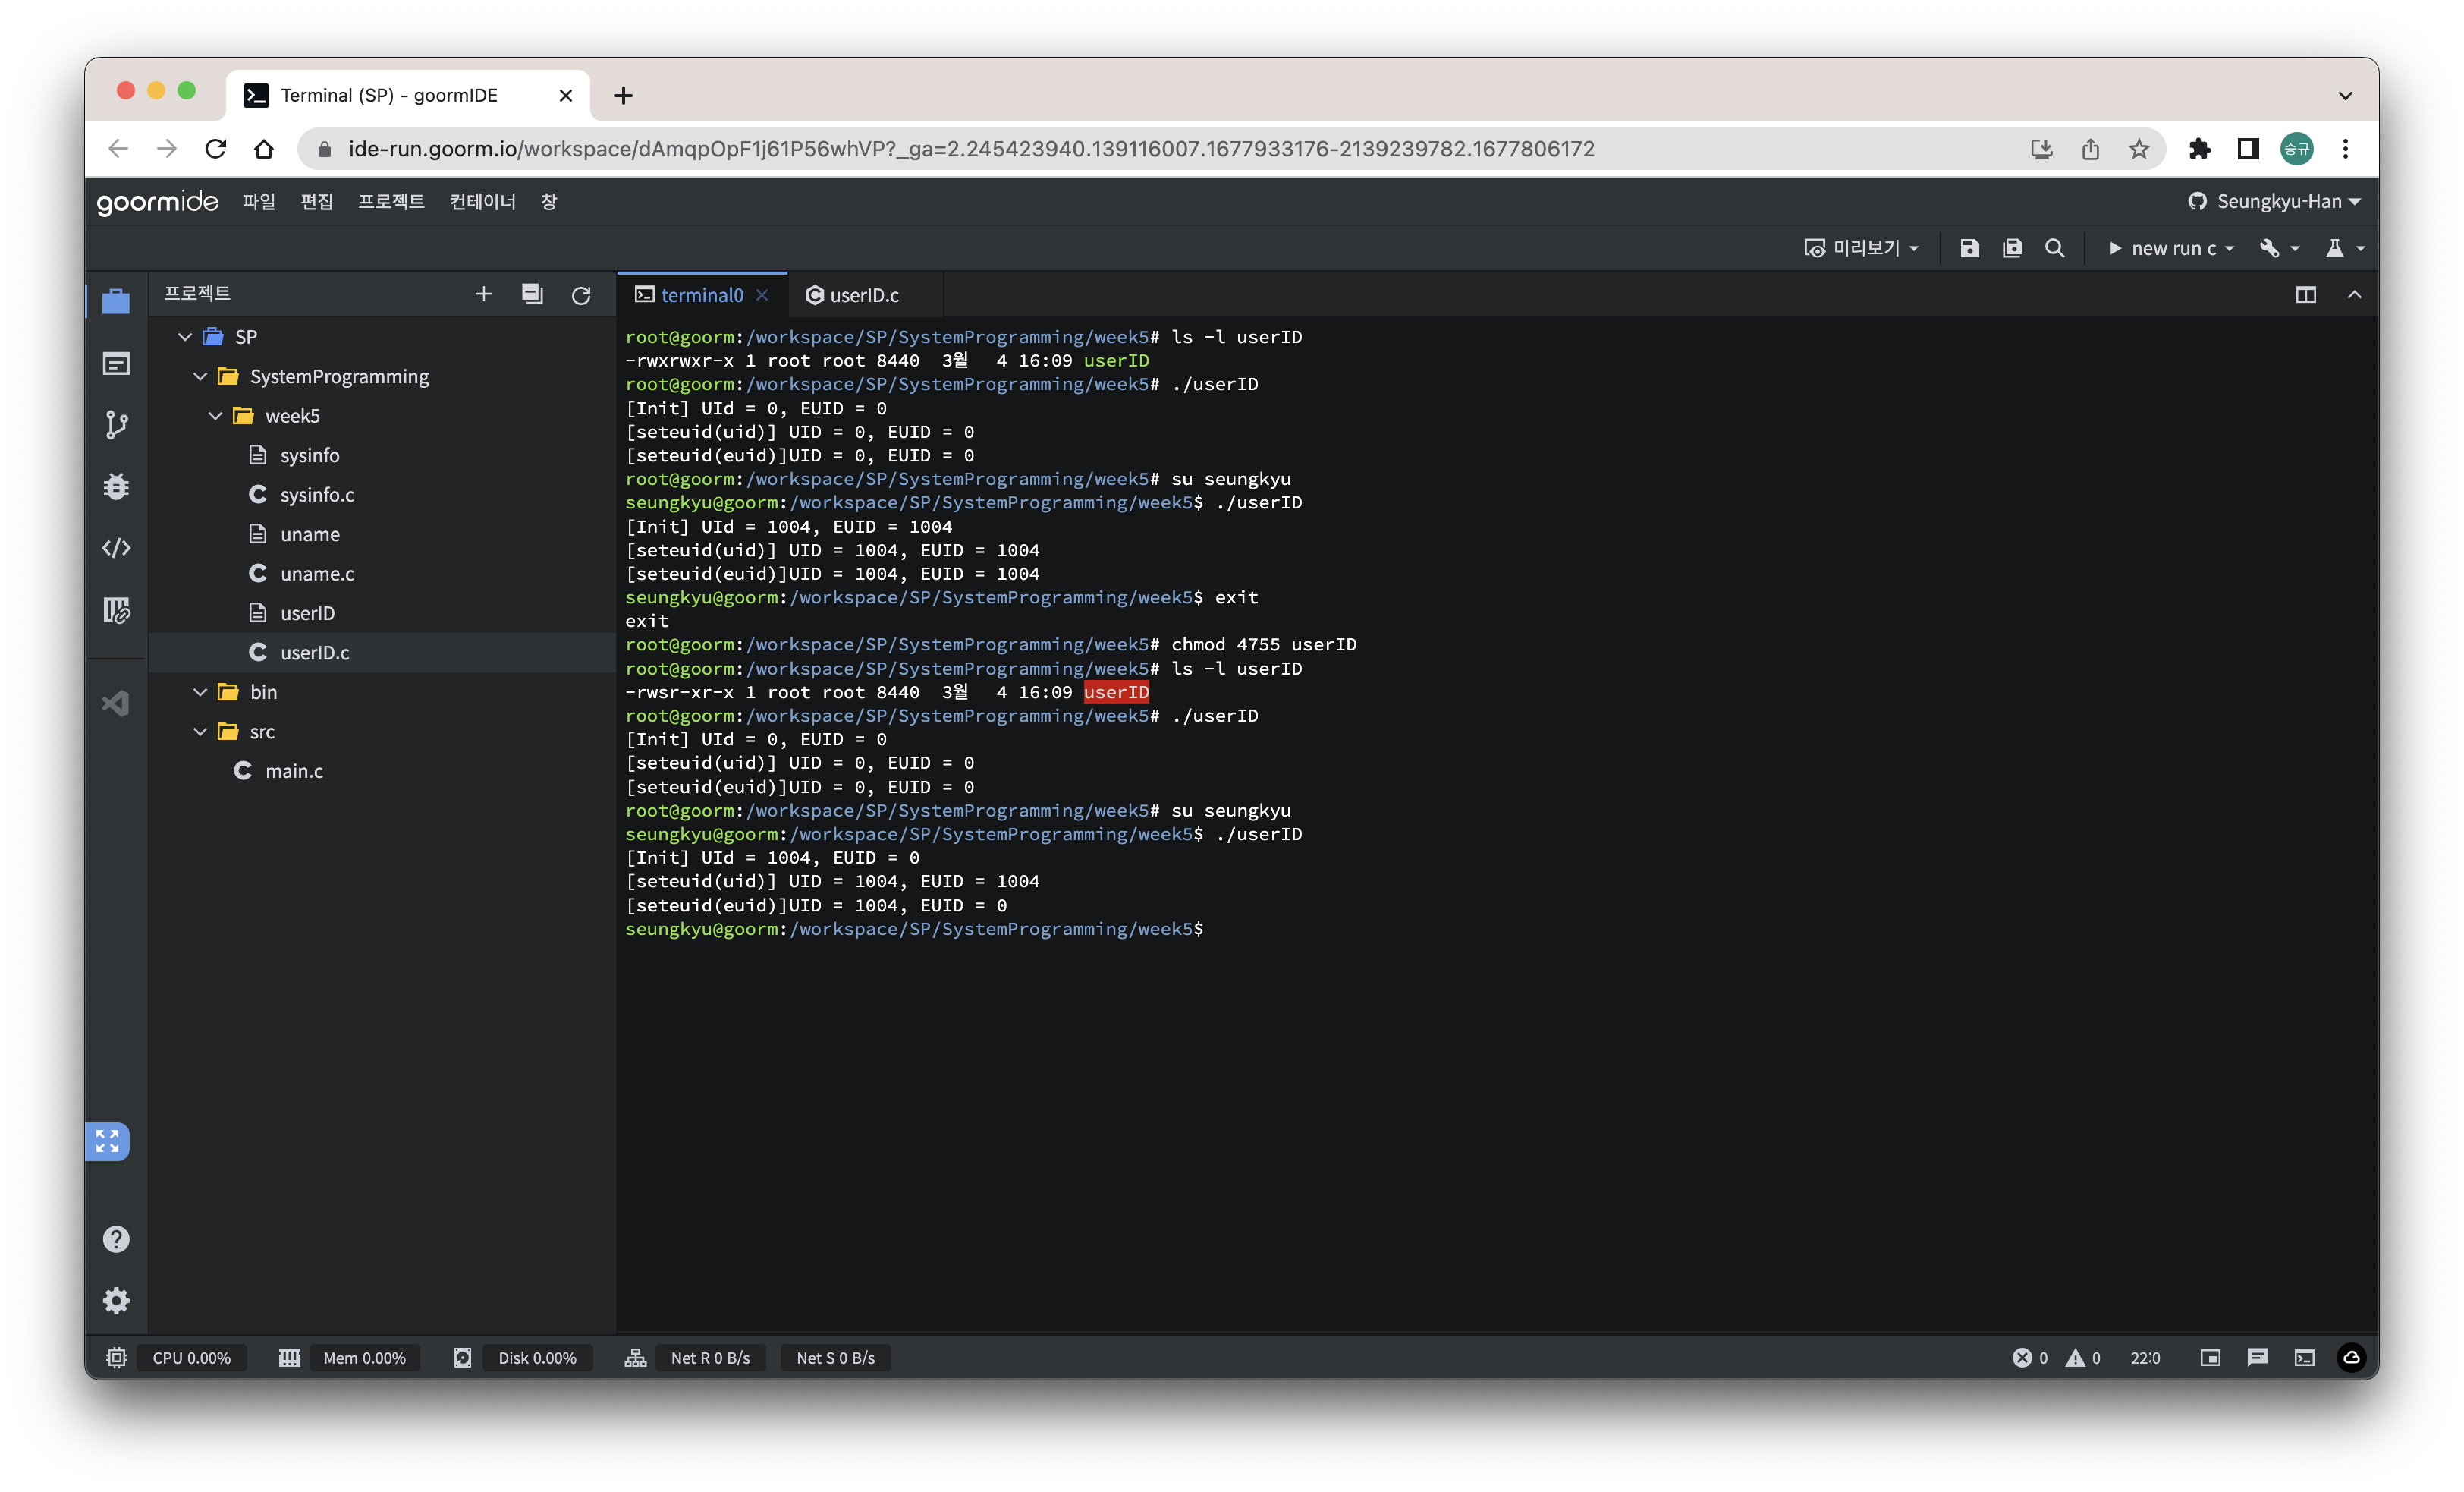Click the search magnifier icon in toolbar
Image resolution: width=2464 pixels, height=1492 pixels.
point(2054,248)
